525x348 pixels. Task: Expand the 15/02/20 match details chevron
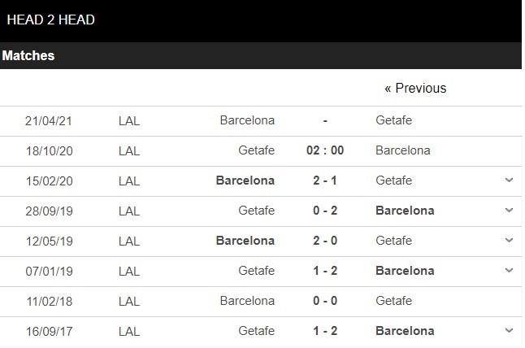(x=509, y=181)
